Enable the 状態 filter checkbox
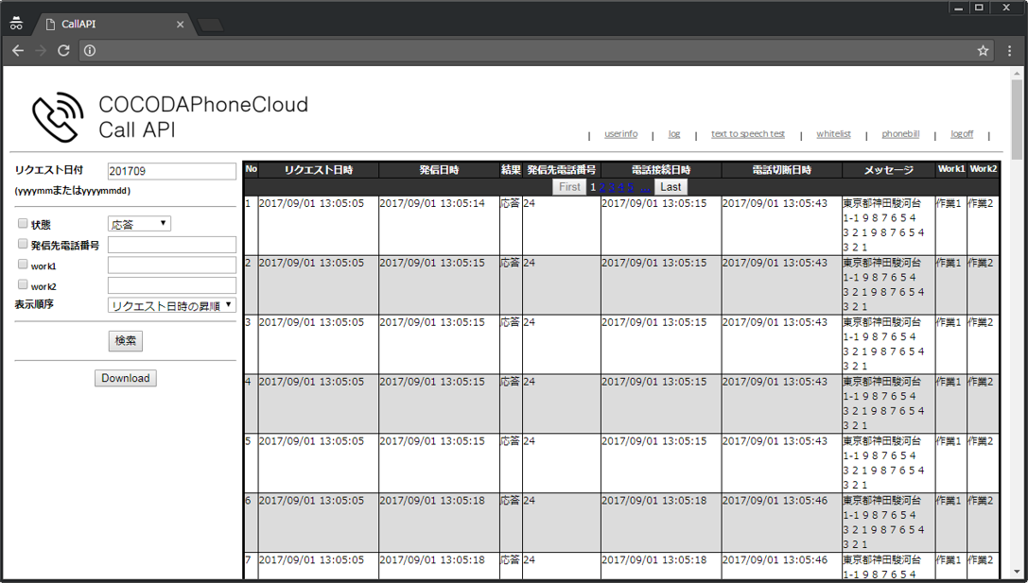 click(23, 223)
